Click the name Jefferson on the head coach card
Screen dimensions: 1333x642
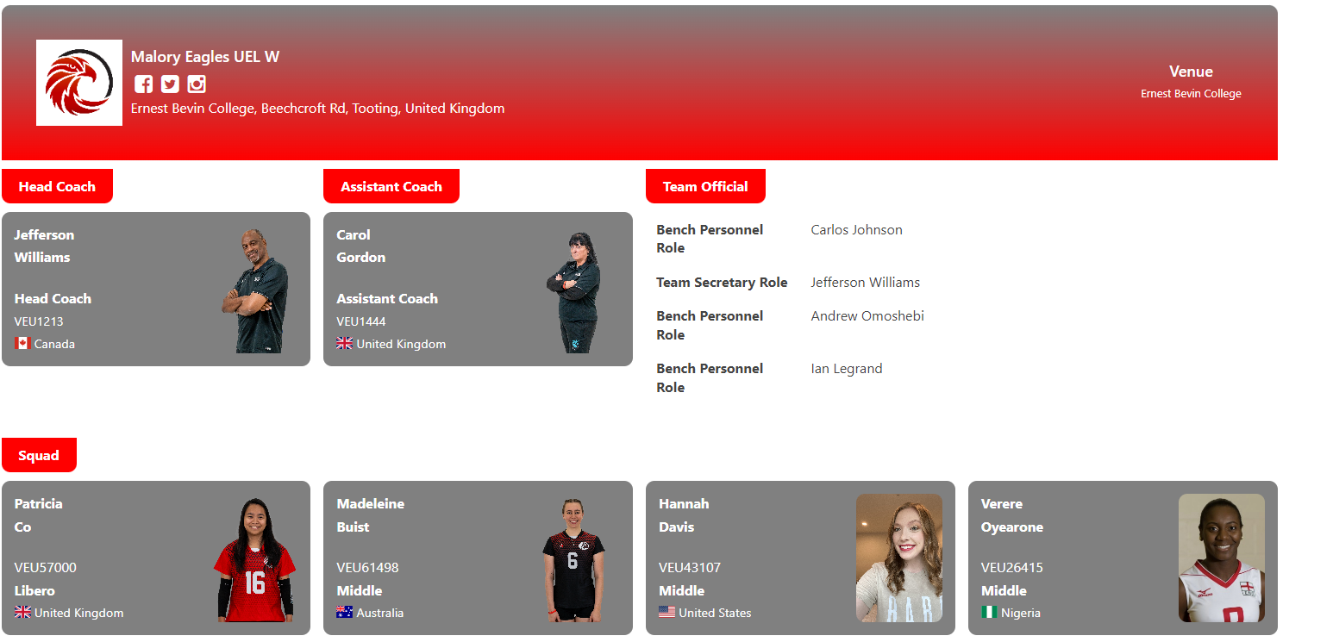pyautogui.click(x=44, y=234)
